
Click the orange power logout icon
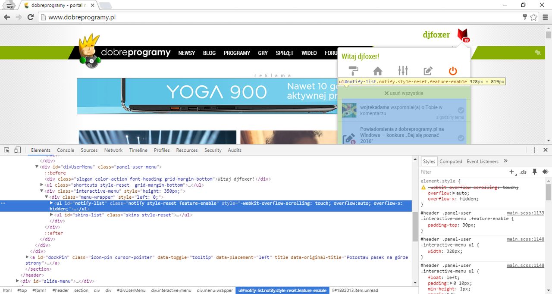(452, 71)
